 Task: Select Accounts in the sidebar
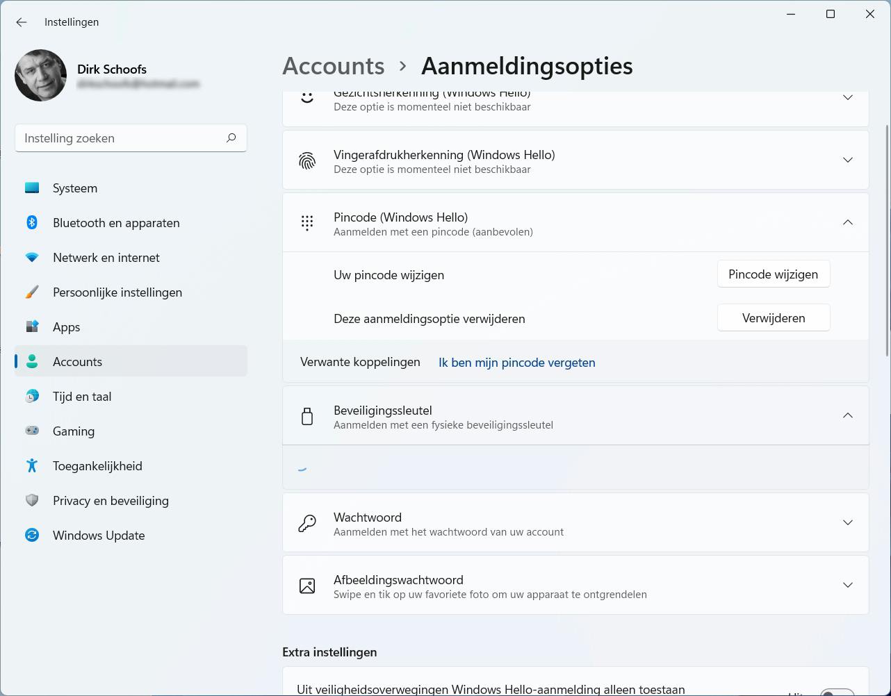[77, 361]
